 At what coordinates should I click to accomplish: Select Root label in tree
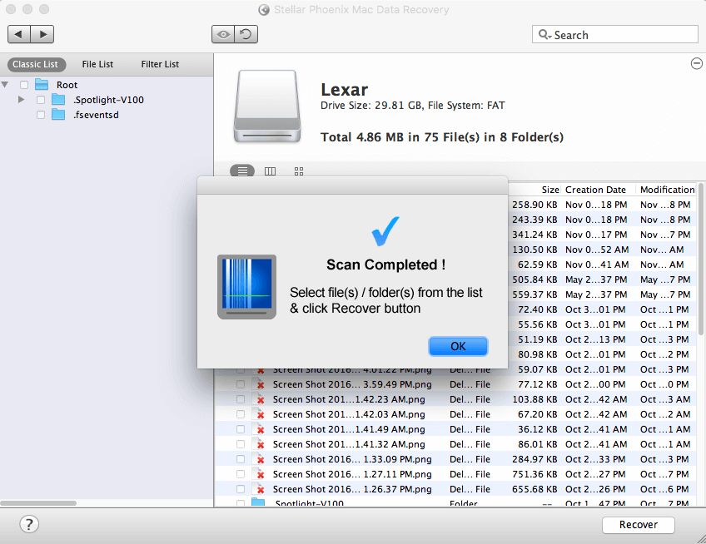point(67,85)
